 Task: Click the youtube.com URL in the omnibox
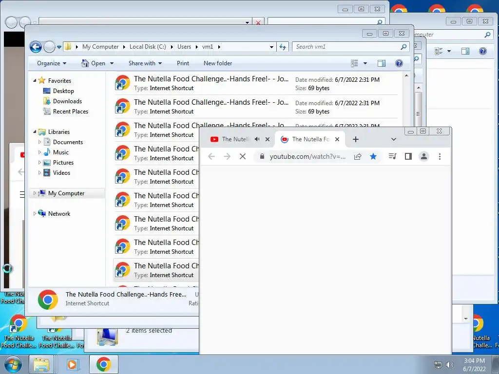[307, 156]
